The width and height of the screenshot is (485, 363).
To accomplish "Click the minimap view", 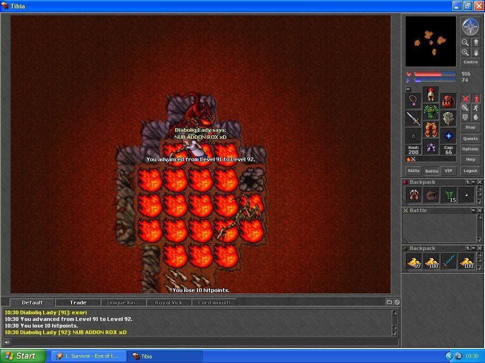I will point(431,42).
